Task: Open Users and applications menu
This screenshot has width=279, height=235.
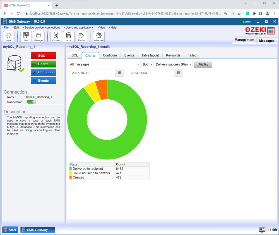Action: tap(79, 27)
